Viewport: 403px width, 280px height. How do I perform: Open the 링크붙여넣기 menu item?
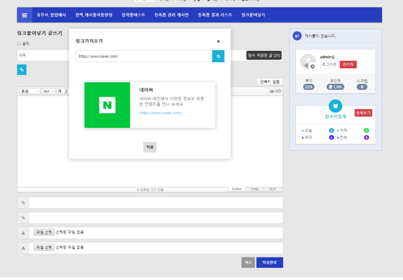253,15
